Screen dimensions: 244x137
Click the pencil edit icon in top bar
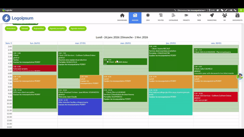pyautogui.click(x=226, y=10)
